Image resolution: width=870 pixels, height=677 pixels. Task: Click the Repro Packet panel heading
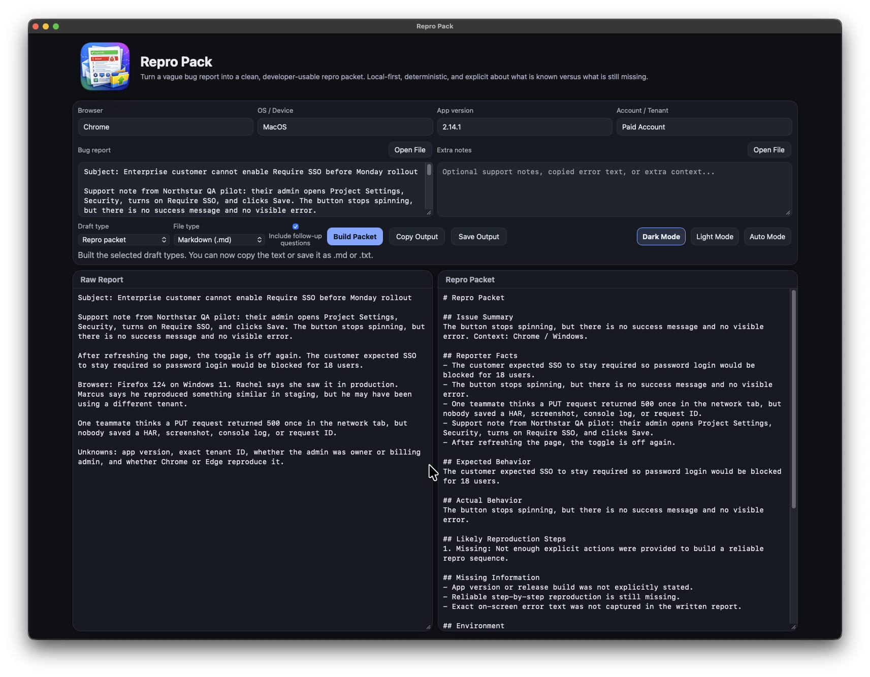tap(470, 280)
